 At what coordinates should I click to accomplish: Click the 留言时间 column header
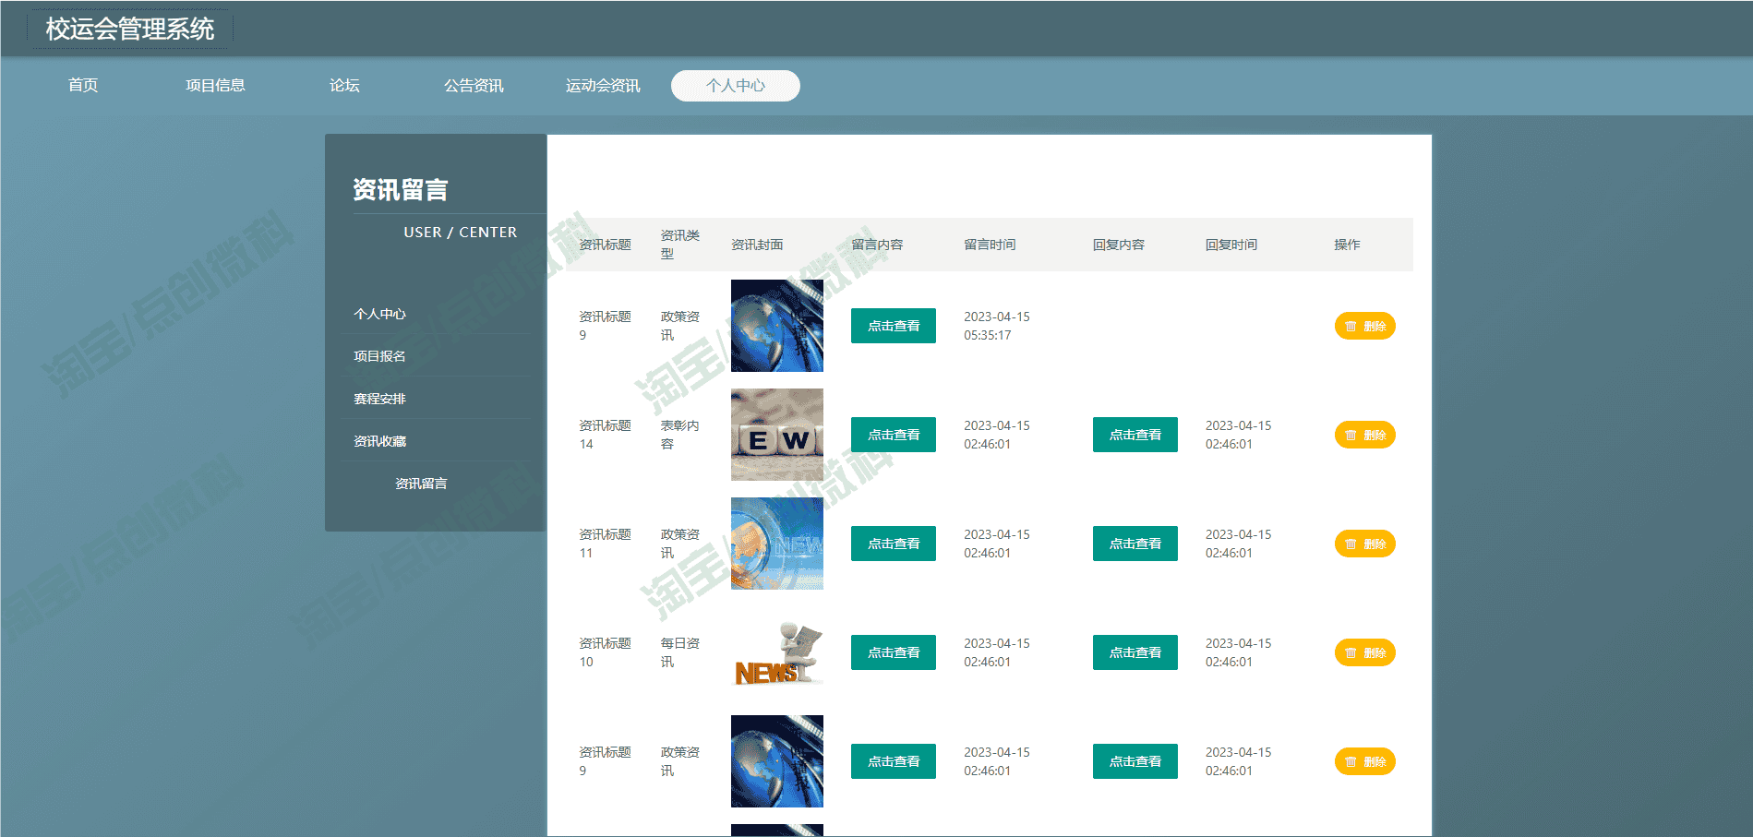(990, 245)
